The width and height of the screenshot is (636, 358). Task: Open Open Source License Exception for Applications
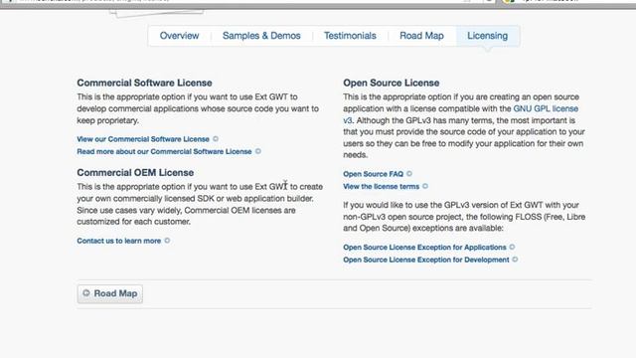(424, 248)
